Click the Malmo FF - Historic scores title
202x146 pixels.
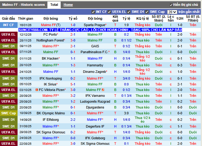click(x=23, y=5)
